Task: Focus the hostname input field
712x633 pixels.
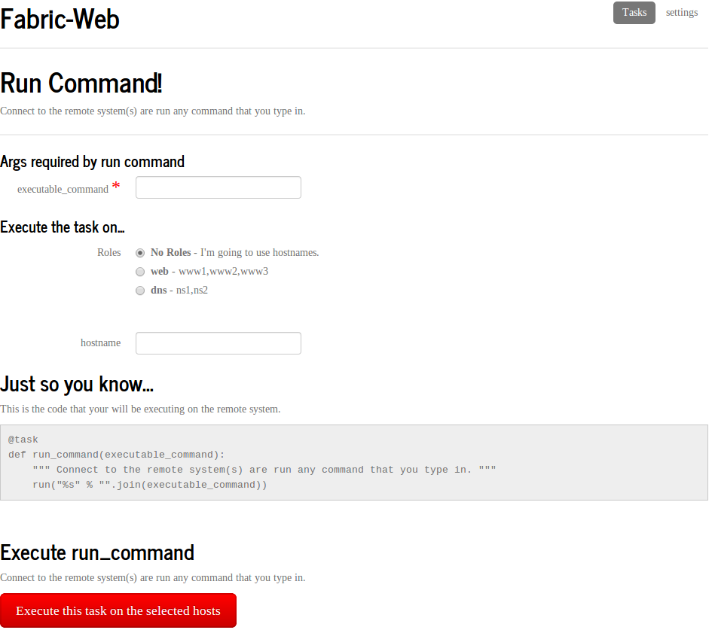Action: click(218, 343)
